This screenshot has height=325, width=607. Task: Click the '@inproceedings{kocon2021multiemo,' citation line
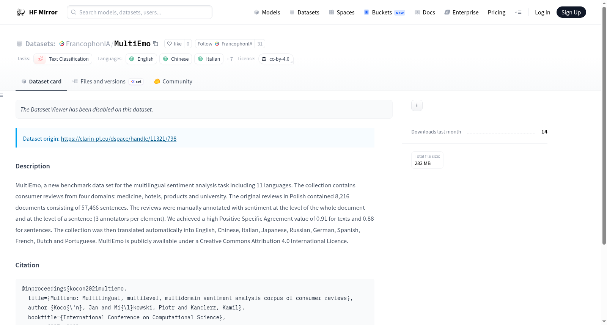(x=74, y=289)
